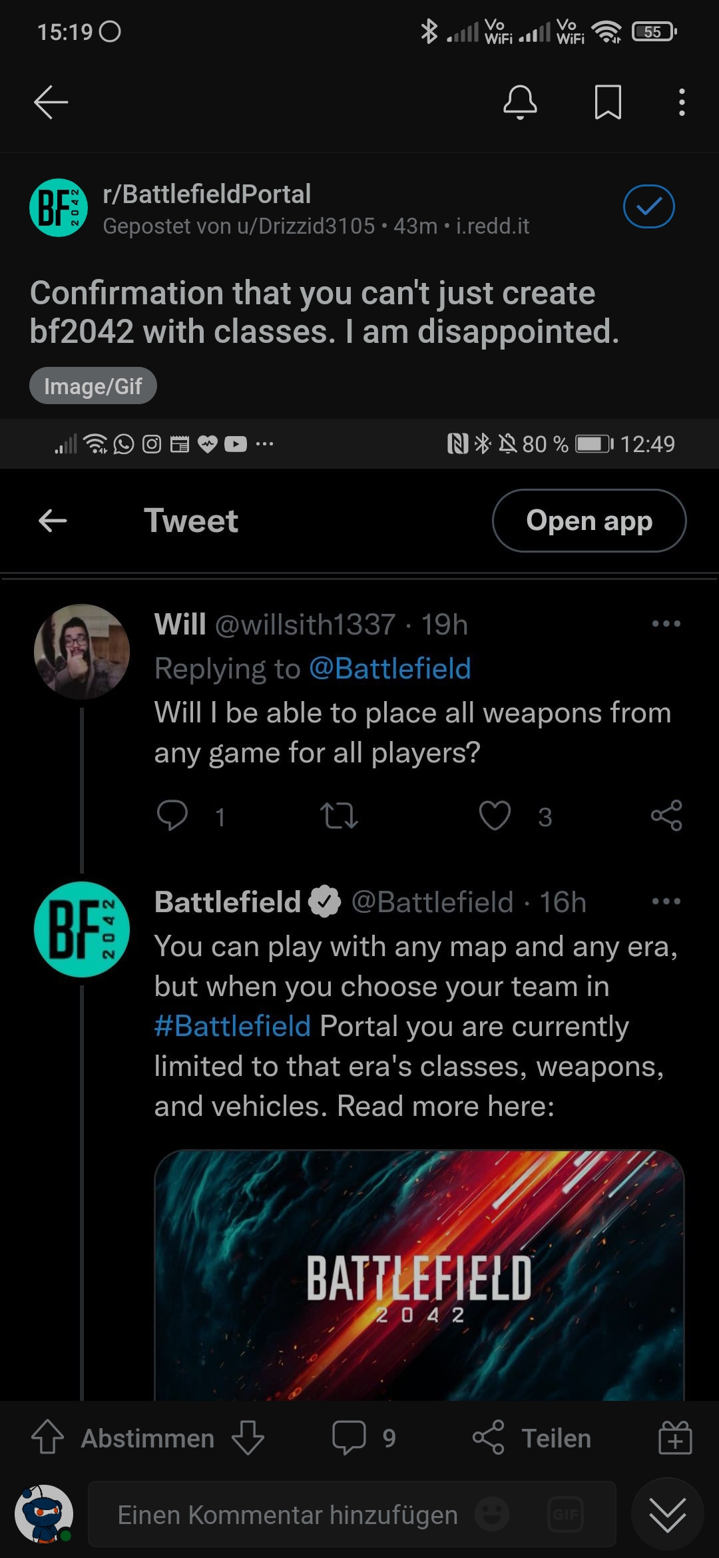Go back using the Tweet header arrow
The image size is (719, 1558).
click(52, 520)
